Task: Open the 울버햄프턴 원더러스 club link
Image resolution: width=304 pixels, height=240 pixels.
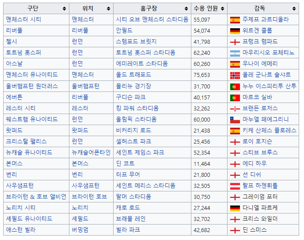Action: click(32, 86)
